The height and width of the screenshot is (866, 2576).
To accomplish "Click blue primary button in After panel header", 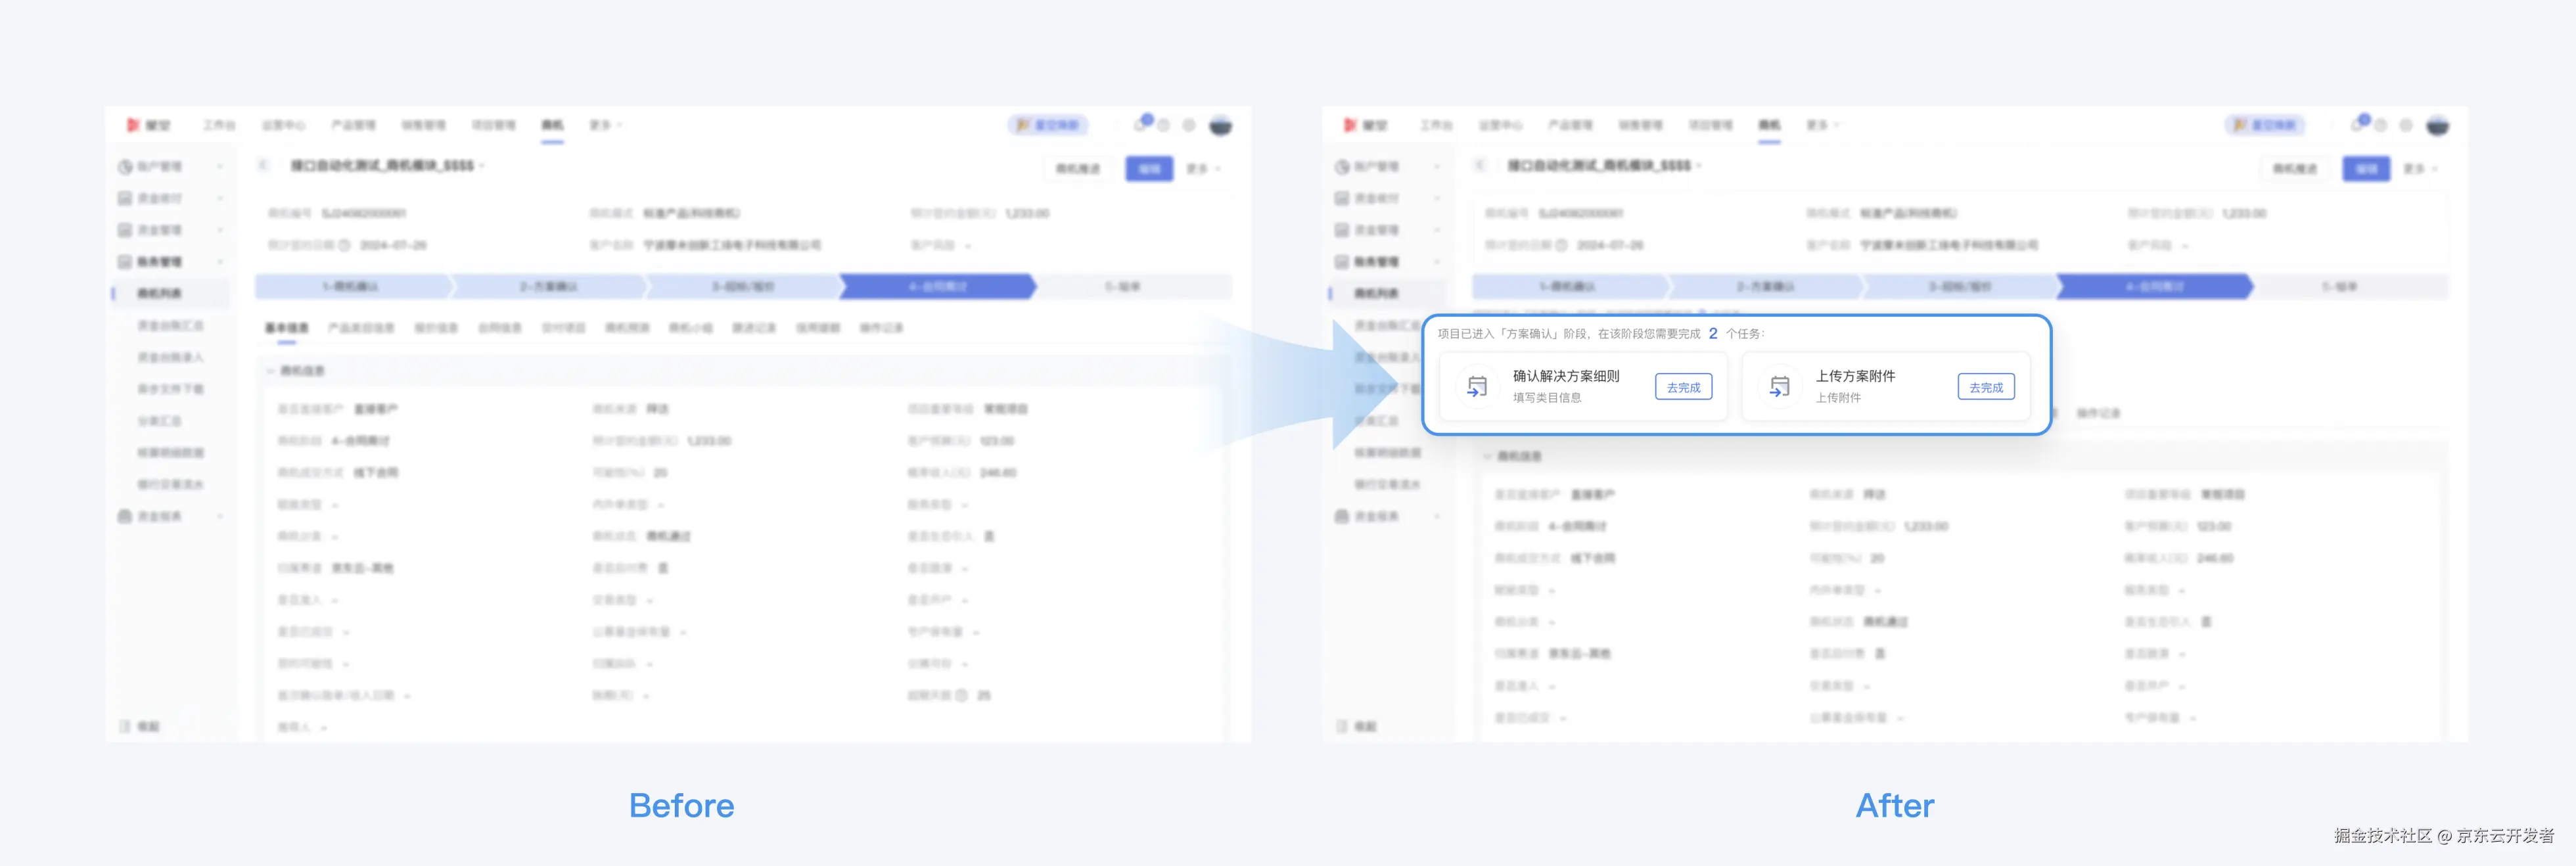I will click(2365, 169).
